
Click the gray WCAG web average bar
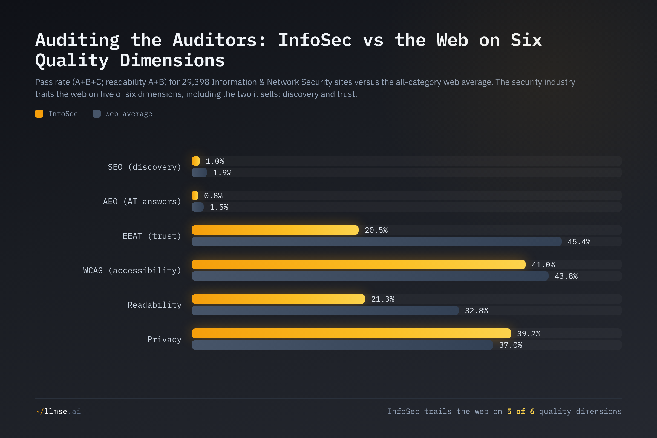(370, 276)
